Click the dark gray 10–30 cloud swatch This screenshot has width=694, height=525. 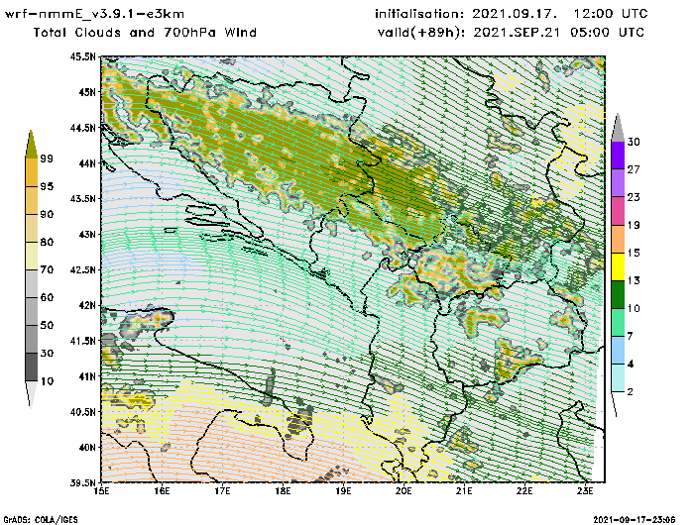click(x=31, y=367)
